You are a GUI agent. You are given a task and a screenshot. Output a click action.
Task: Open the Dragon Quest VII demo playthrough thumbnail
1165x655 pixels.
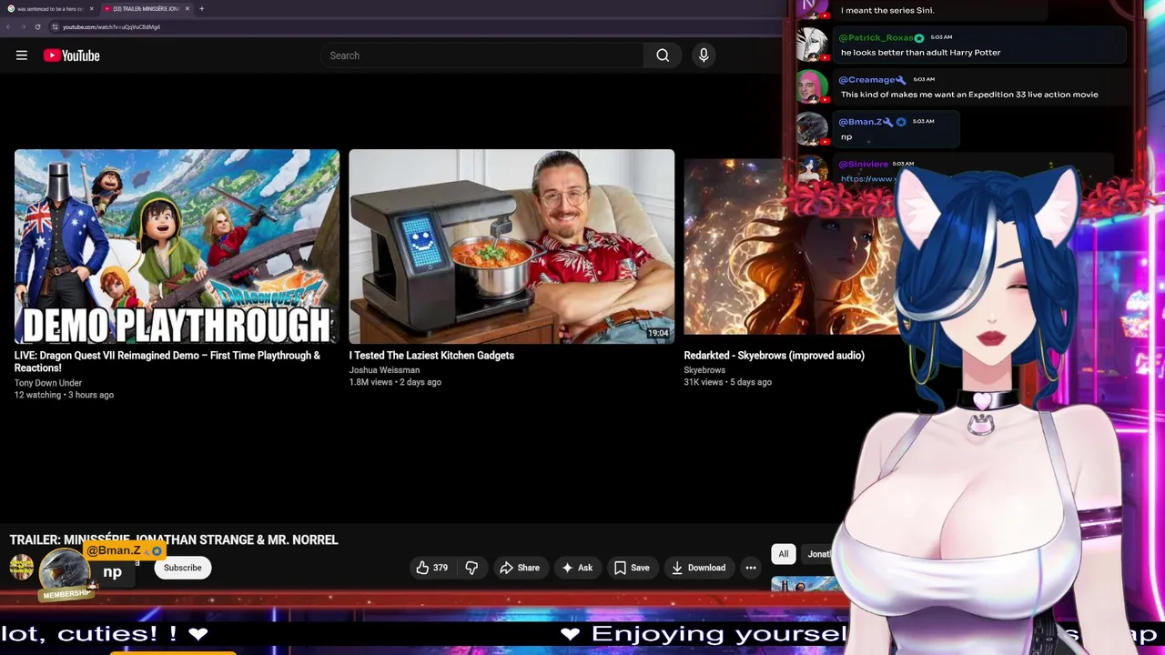[x=177, y=247]
